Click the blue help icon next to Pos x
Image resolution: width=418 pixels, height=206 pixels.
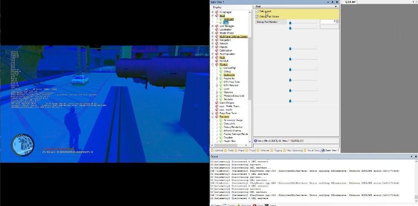click(x=256, y=141)
